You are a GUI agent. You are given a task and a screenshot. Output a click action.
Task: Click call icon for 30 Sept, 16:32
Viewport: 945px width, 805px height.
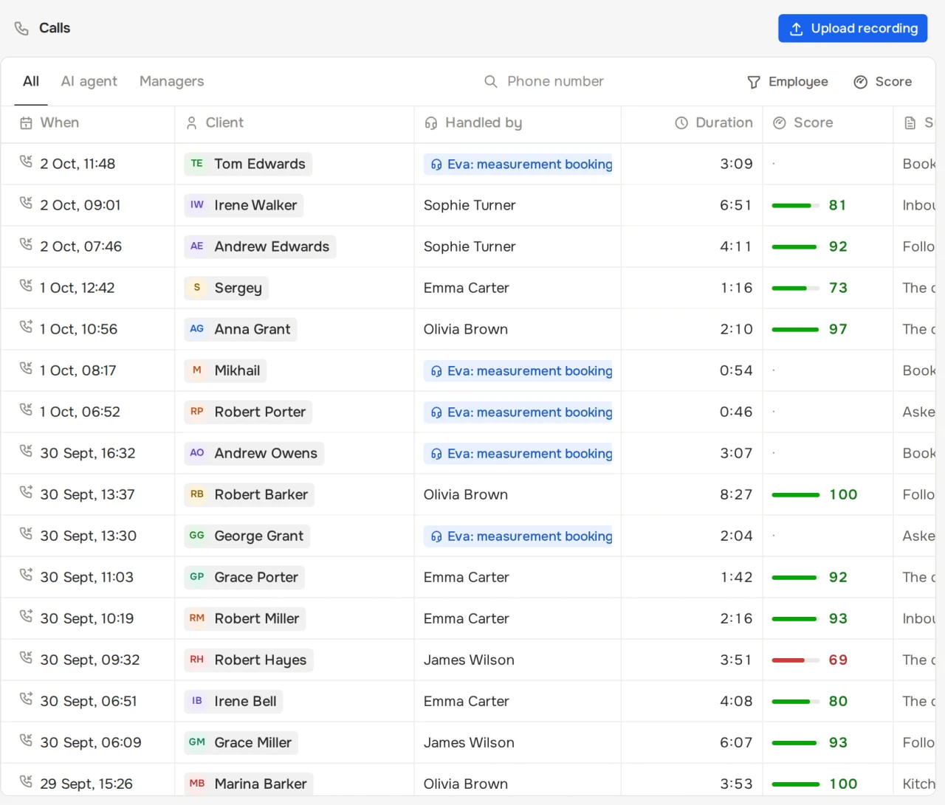click(26, 450)
